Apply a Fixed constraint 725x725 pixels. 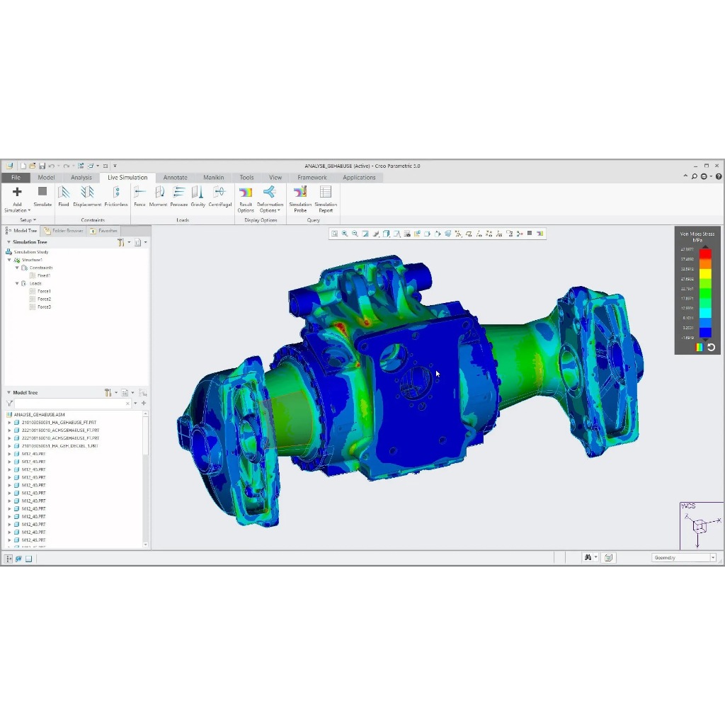point(63,196)
